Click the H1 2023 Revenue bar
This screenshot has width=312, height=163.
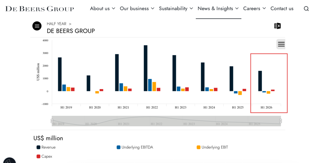coord(174,73)
